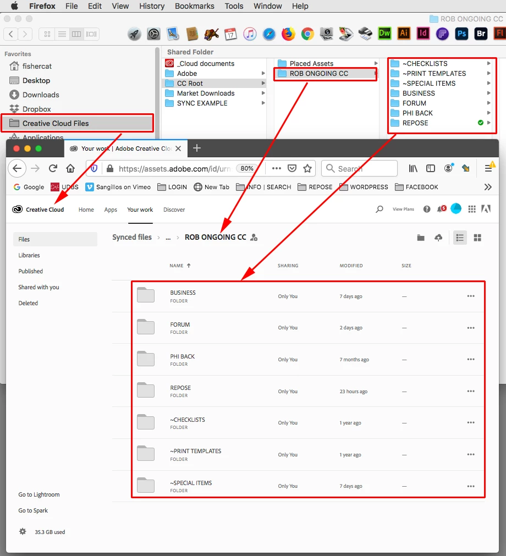
Task: Show Firefox sidebars icon
Action: [x=431, y=168]
